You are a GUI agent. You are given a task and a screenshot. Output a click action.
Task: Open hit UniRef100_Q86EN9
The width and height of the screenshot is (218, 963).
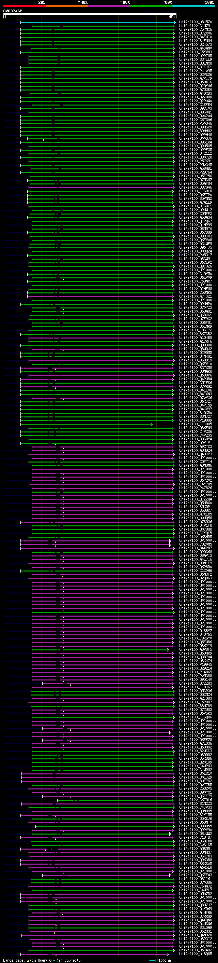click(x=196, y=428)
